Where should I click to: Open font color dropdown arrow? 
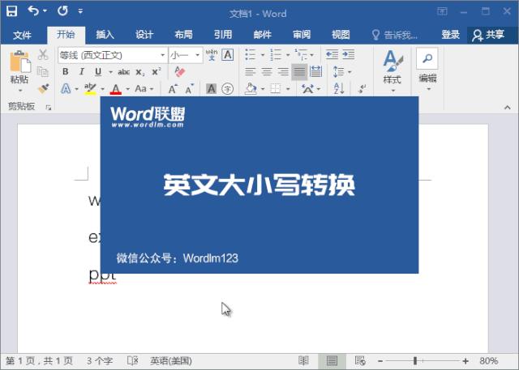coord(128,89)
